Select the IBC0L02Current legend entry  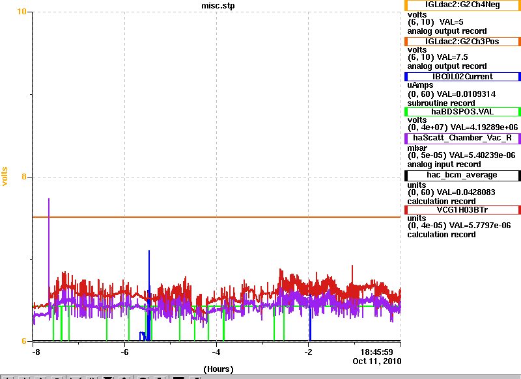[x=462, y=77]
